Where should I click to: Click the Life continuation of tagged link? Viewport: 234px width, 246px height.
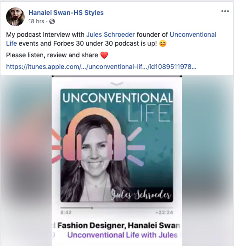coord(12,43)
